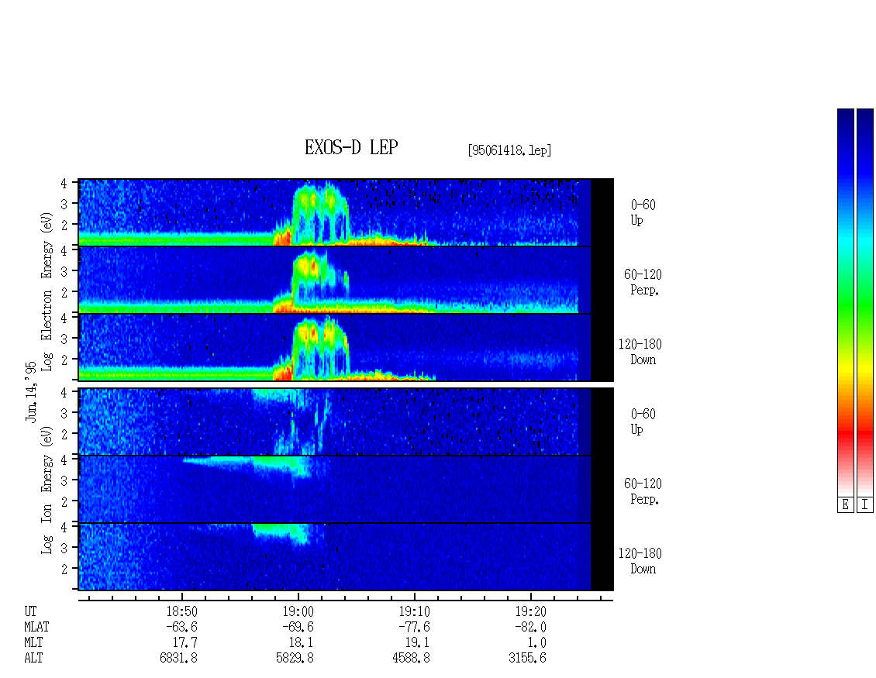
Task: Click the ion color scale bar above I
Action: (865, 301)
